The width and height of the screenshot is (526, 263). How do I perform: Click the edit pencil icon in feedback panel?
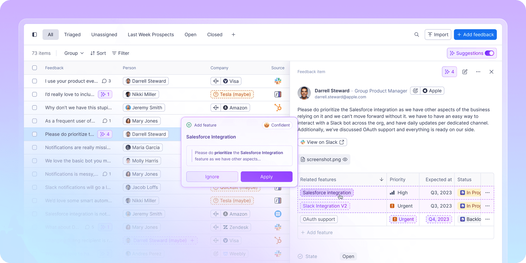click(x=465, y=72)
